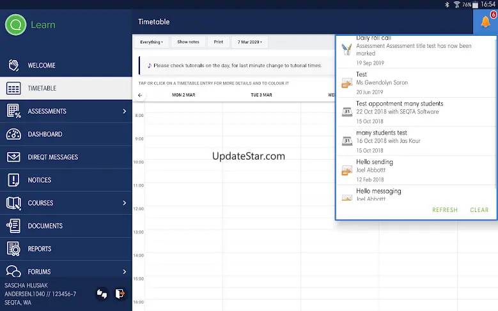
Task: Click the logout door icon
Action: (x=120, y=294)
